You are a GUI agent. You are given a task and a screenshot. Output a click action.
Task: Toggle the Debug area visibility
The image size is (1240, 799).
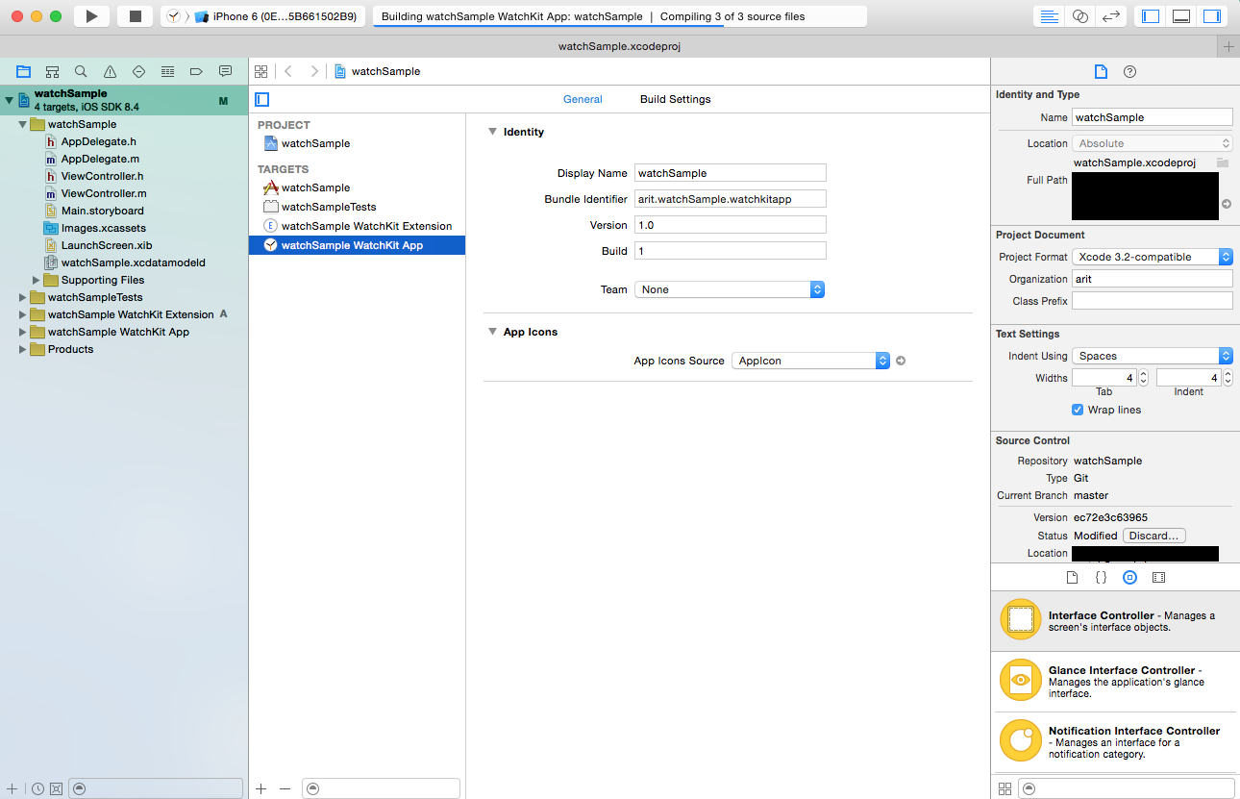1181,16
